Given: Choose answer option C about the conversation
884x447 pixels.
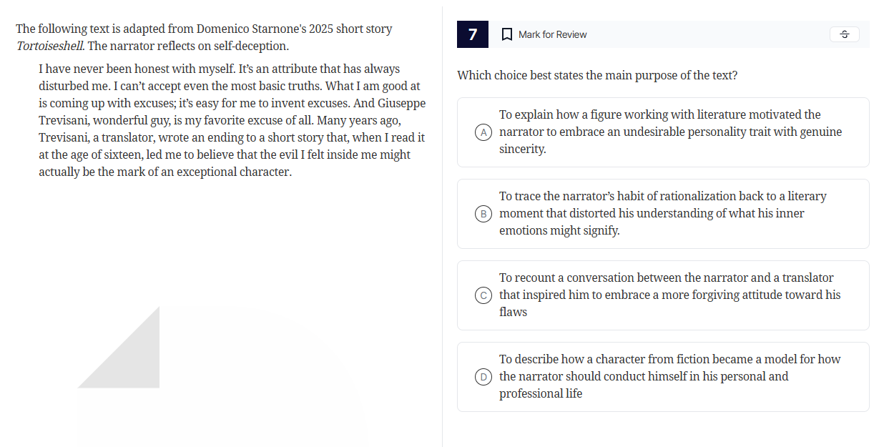Looking at the screenshot, I should click(663, 295).
